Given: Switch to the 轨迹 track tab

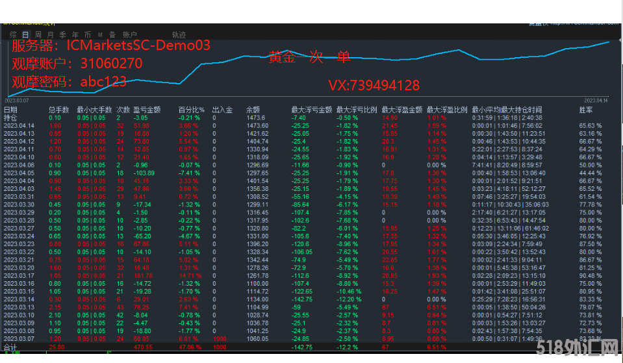Looking at the screenshot, I should coord(179,34).
